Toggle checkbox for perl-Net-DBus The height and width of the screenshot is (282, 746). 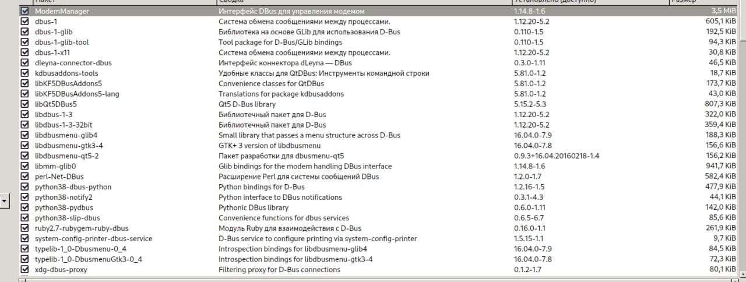pos(24,177)
